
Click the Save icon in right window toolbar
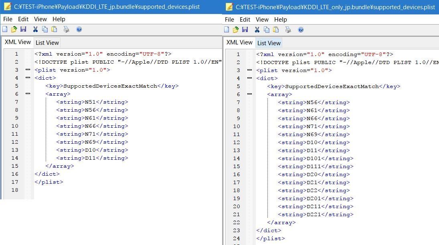[245, 30]
